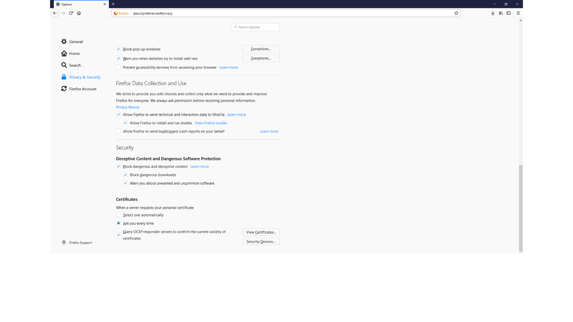Open the hamburger application menu
The width and height of the screenshot is (573, 322).
(518, 13)
